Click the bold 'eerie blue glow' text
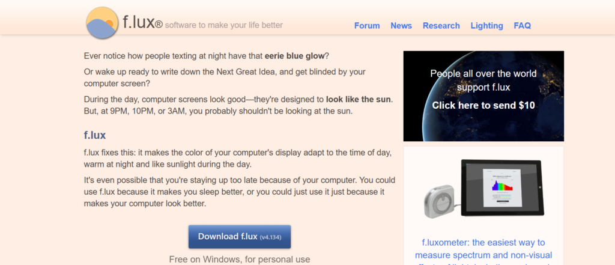The width and height of the screenshot is (615, 265). point(295,56)
